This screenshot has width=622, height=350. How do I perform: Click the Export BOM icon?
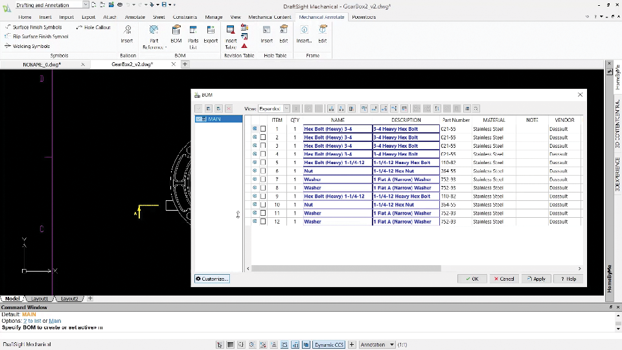pyautogui.click(x=211, y=30)
